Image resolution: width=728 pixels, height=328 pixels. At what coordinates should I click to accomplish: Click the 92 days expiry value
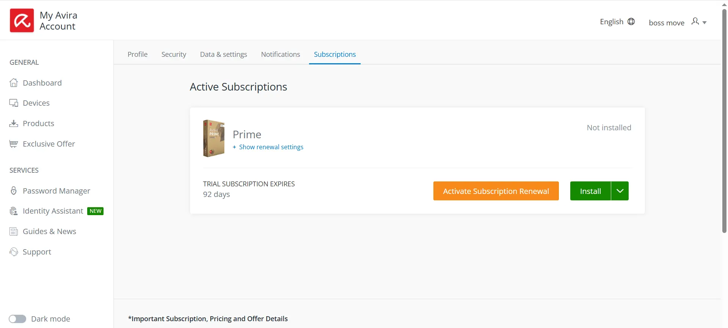click(x=217, y=194)
